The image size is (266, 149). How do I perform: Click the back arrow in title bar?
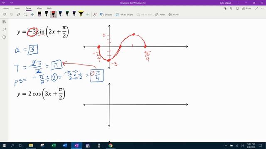pos(4,3)
